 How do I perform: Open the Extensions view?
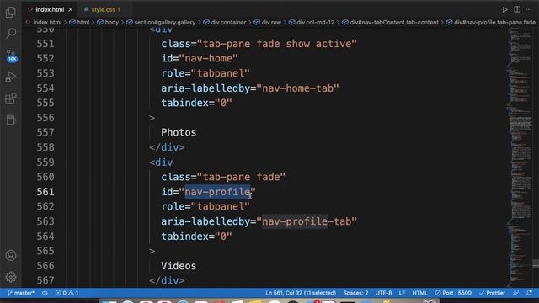coord(11,98)
